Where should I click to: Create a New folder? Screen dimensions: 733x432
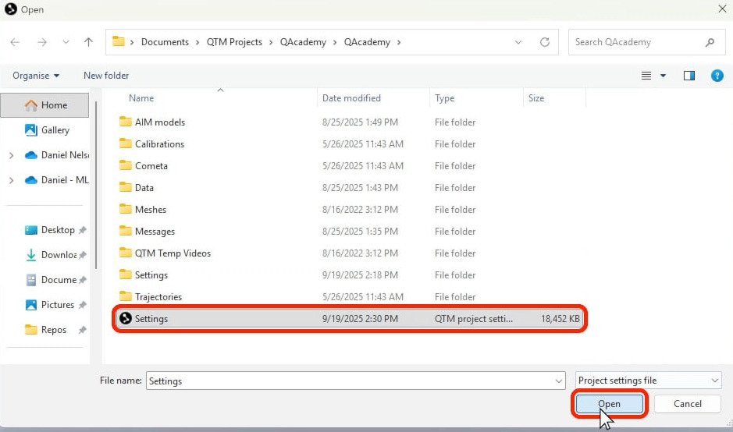pyautogui.click(x=106, y=75)
